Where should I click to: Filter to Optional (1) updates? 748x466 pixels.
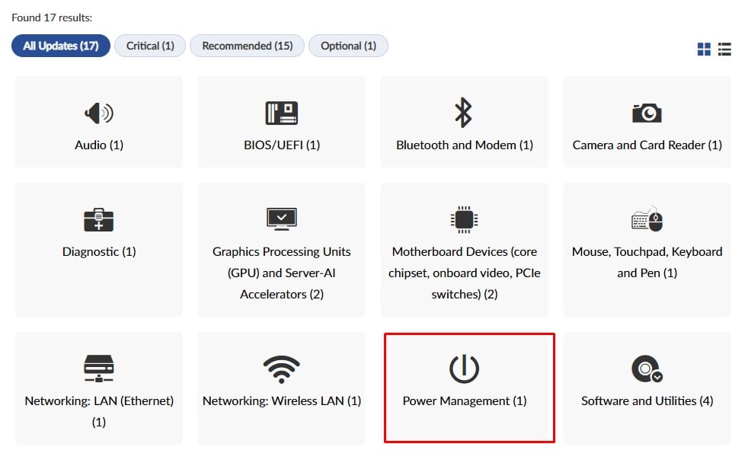click(x=348, y=46)
